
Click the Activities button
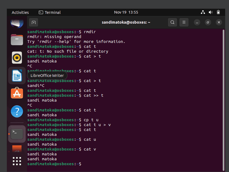(x=20, y=12)
